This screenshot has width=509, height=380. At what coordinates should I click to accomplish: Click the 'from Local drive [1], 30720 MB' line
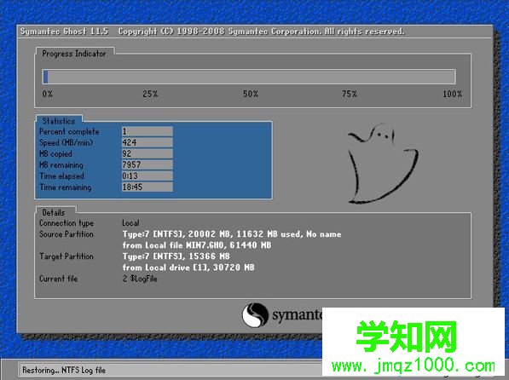pyautogui.click(x=188, y=268)
